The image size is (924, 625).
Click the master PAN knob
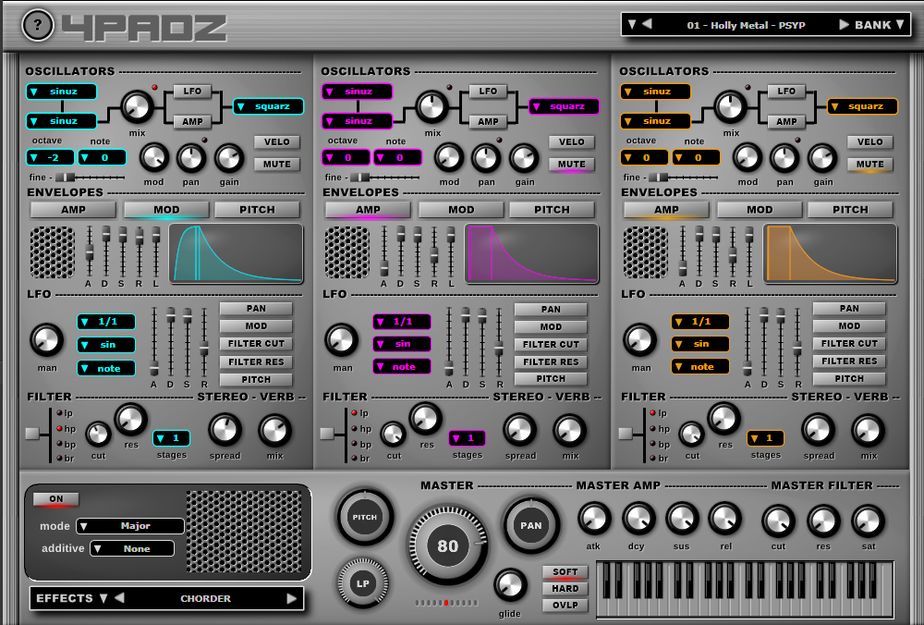coord(531,525)
